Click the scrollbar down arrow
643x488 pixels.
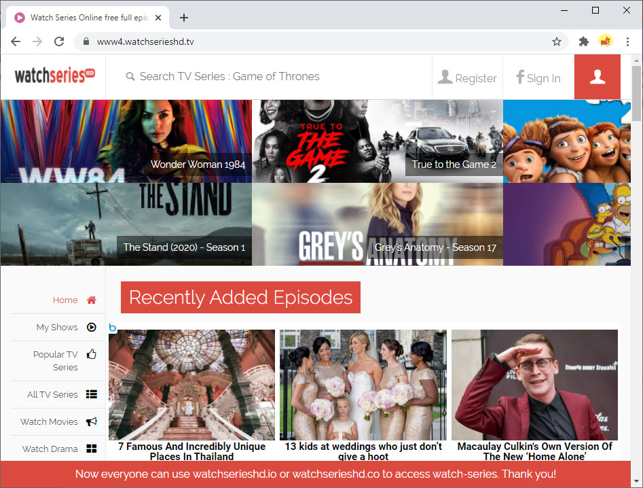pos(636,481)
